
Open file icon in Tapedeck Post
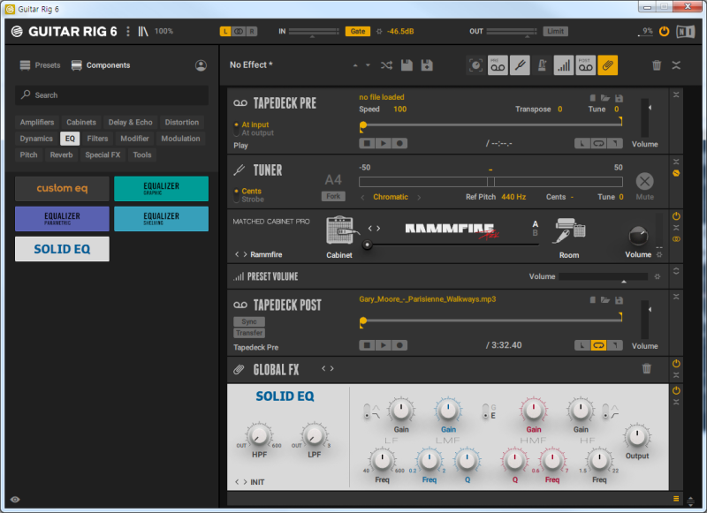[x=605, y=300]
